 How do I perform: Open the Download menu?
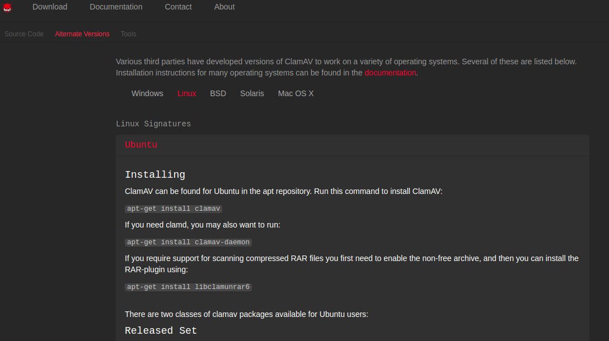tap(50, 7)
